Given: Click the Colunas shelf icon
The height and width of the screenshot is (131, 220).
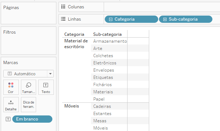Looking at the screenshot, I should pyautogui.click(x=63, y=7).
